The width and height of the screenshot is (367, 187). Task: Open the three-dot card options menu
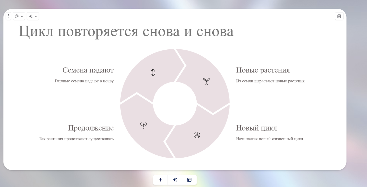pyautogui.click(x=9, y=16)
